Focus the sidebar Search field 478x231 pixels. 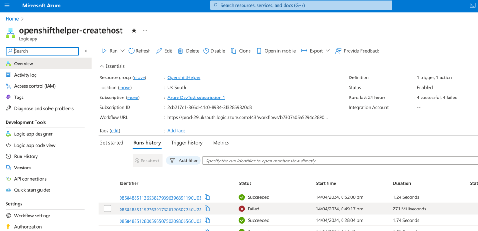pyautogui.click(x=43, y=51)
